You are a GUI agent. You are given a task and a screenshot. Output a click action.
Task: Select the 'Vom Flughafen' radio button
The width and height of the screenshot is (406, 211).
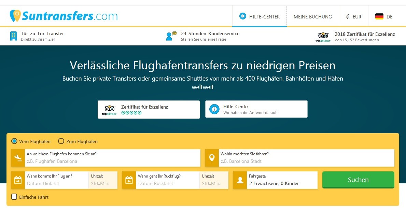(14, 141)
